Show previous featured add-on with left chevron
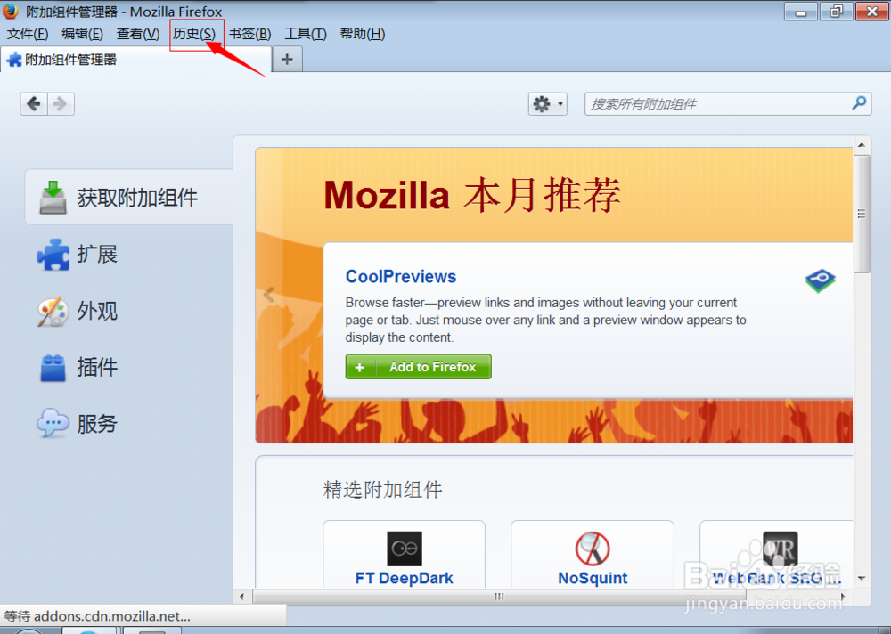 point(269,294)
